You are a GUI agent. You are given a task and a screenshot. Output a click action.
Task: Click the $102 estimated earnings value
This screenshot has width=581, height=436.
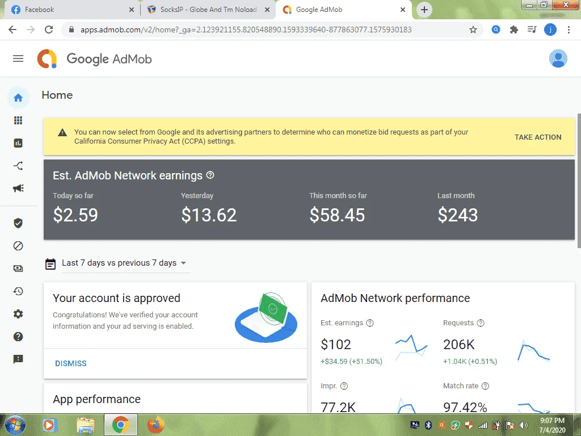pyautogui.click(x=336, y=345)
